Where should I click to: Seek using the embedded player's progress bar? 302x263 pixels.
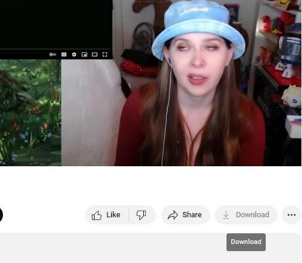tap(55, 49)
